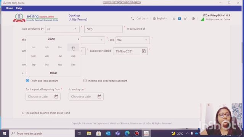
Task: Click the ITD e-Filing utility taskbar icon
Action: point(146,134)
